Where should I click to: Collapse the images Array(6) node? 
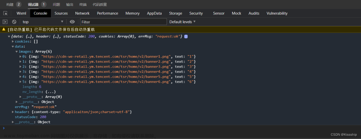coord(17,51)
